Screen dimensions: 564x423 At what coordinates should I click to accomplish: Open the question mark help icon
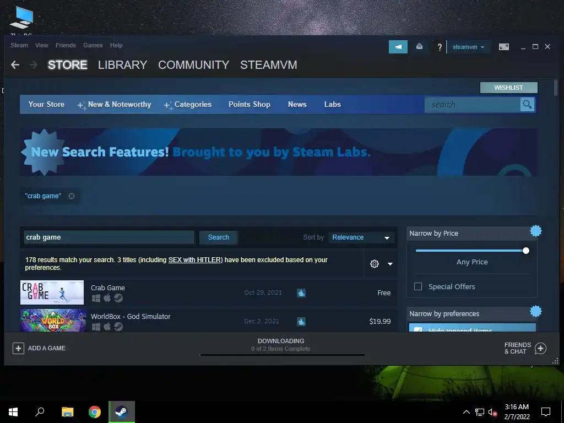click(x=439, y=47)
